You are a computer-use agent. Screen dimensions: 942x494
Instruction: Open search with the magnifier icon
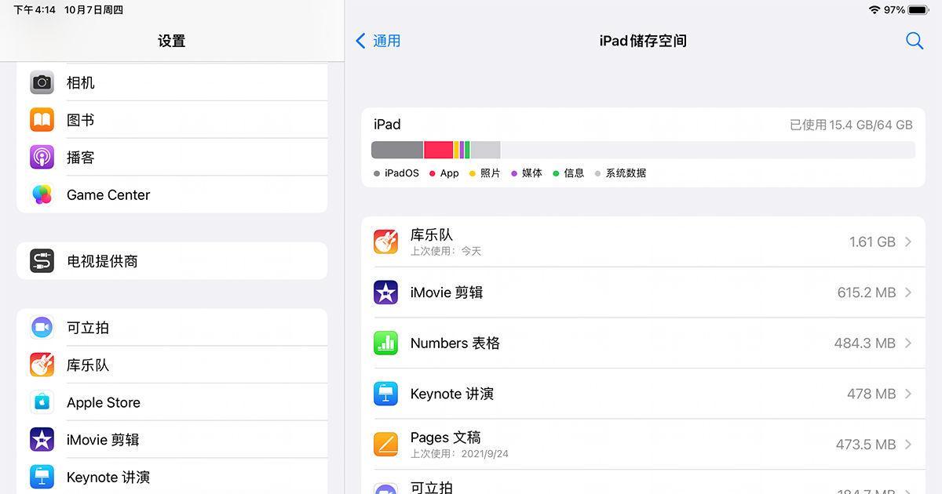(x=914, y=41)
